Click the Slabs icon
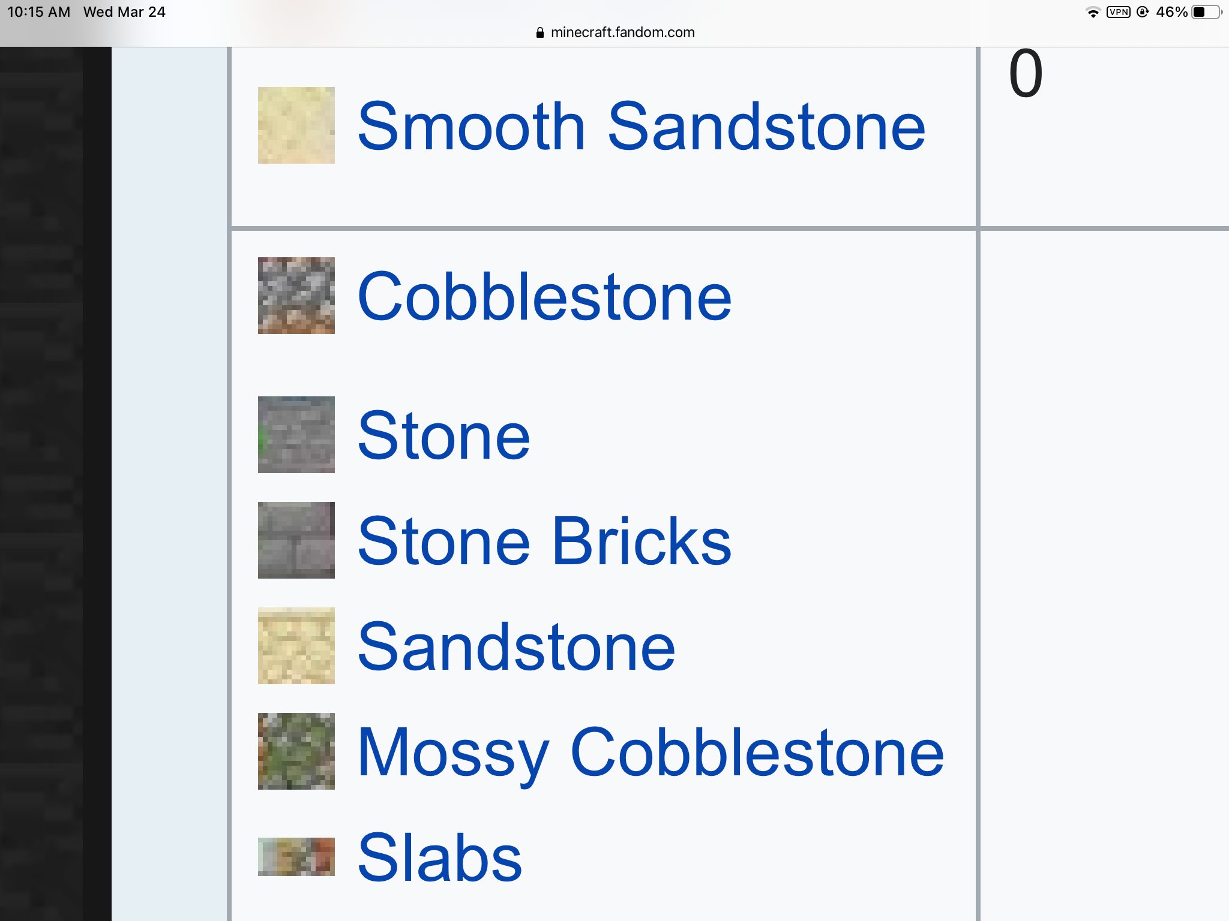Viewport: 1229px width, 921px height. [x=296, y=857]
